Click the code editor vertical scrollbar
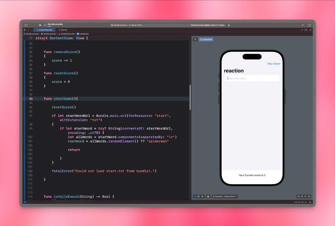The image size is (335, 226). pos(190,97)
